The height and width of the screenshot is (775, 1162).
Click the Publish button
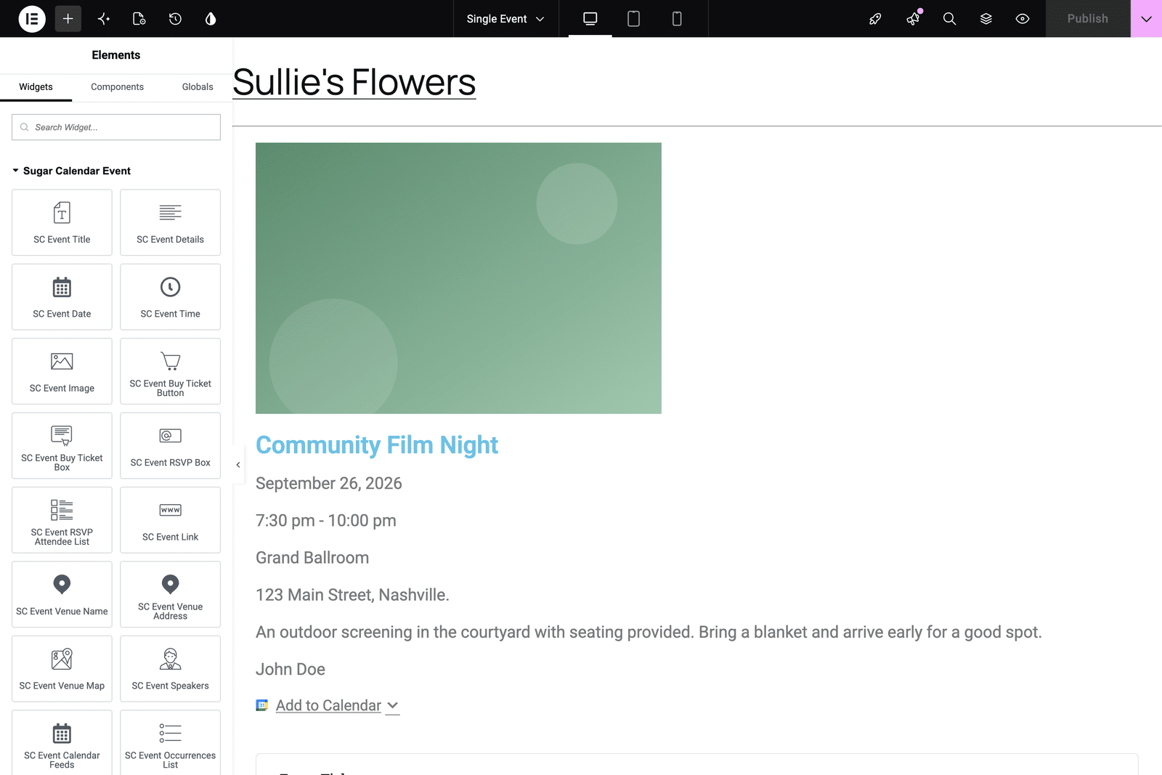(1088, 19)
